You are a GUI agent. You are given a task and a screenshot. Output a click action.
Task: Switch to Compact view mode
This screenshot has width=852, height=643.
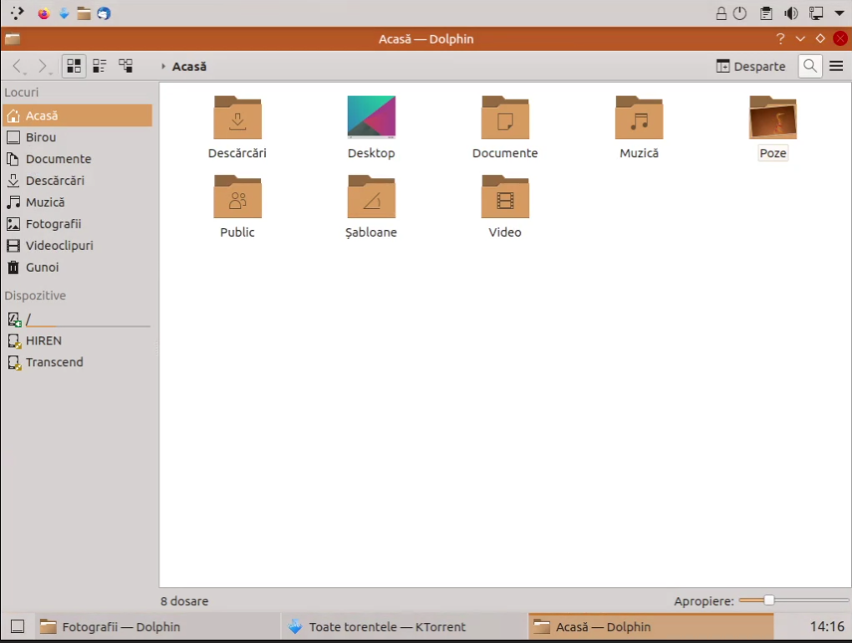point(99,66)
